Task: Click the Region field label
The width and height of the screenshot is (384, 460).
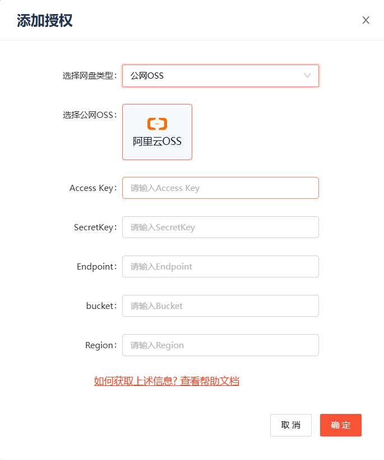Action: point(101,345)
